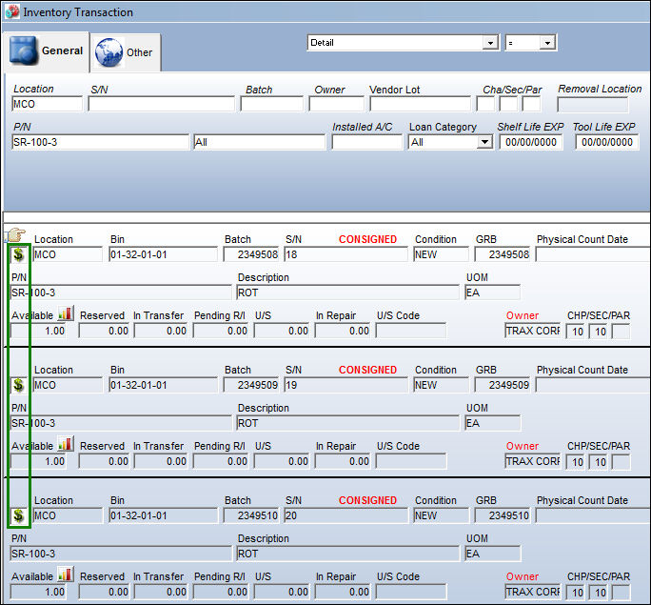This screenshot has height=605, width=651.
Task: Click Description ROT field for S/N 19
Action: click(x=348, y=423)
